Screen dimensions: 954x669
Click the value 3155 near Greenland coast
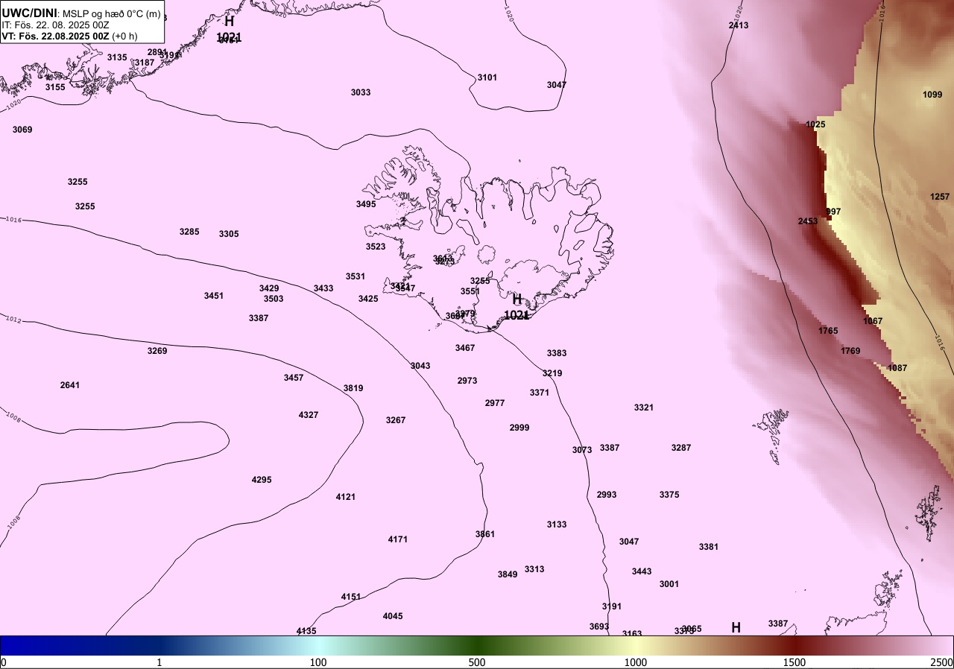pos(55,87)
